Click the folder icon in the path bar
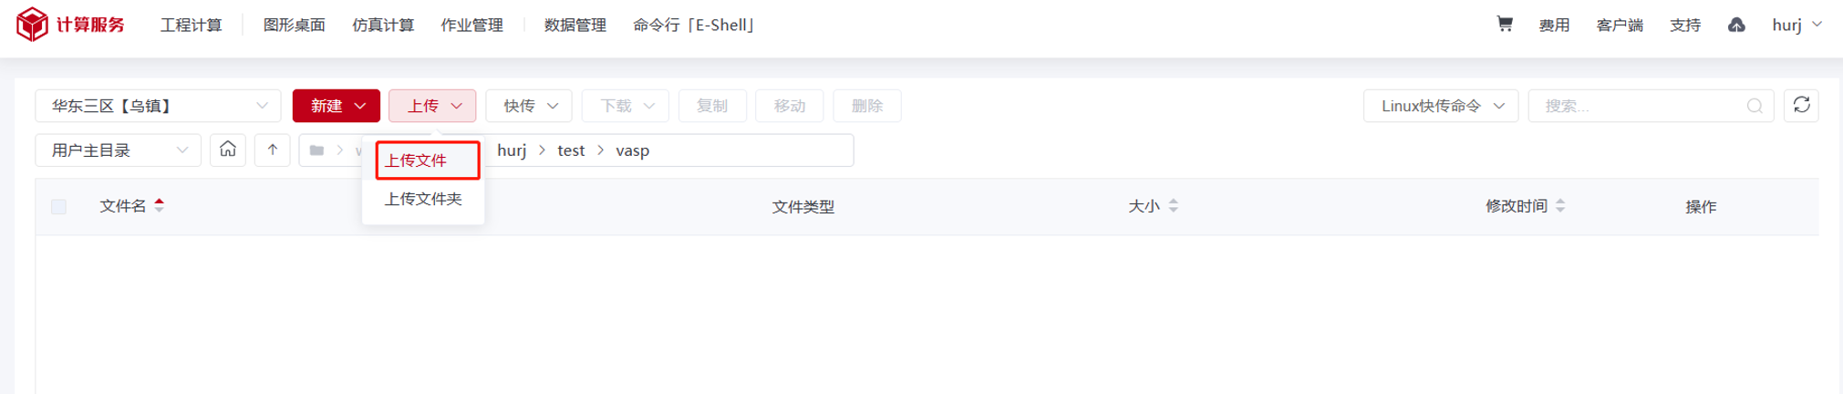1843x394 pixels. [316, 150]
